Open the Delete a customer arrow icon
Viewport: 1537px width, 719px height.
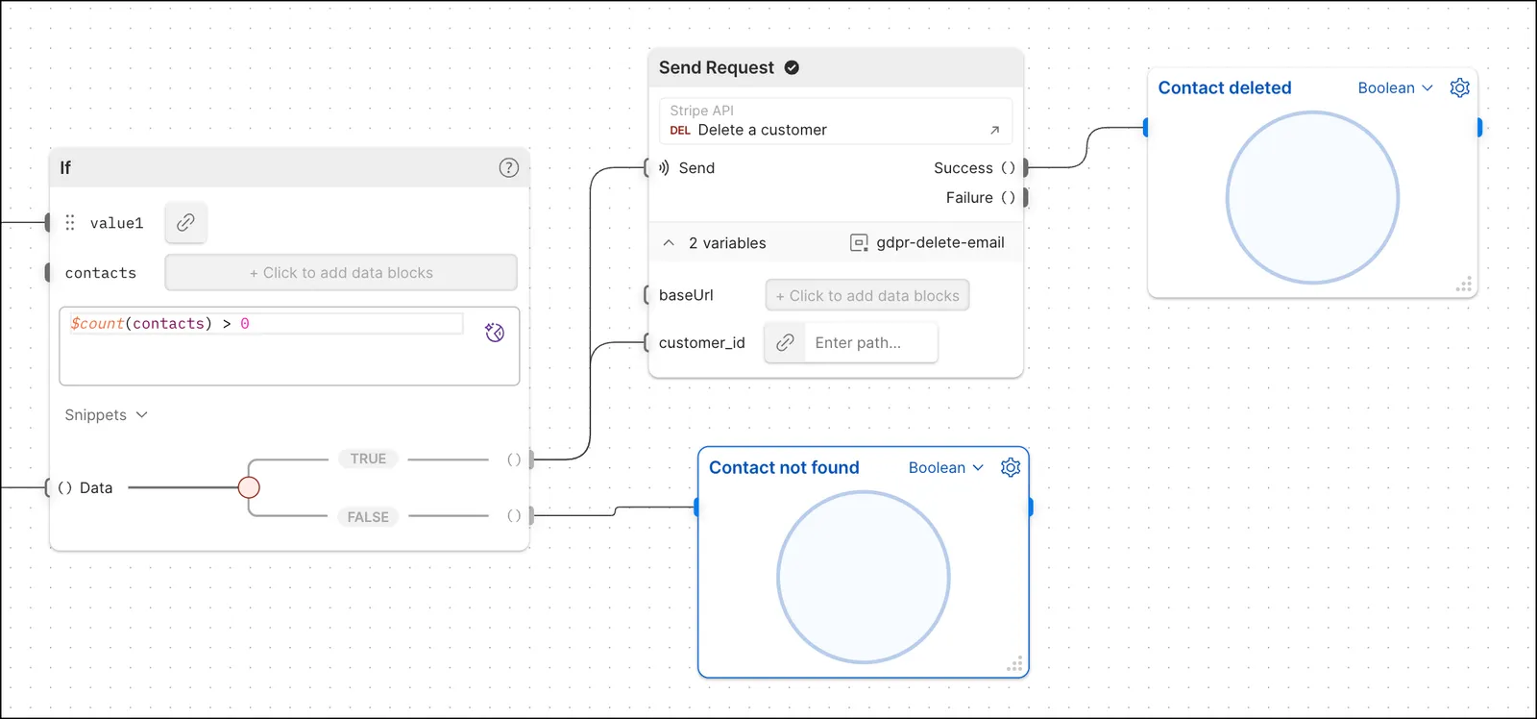994,130
